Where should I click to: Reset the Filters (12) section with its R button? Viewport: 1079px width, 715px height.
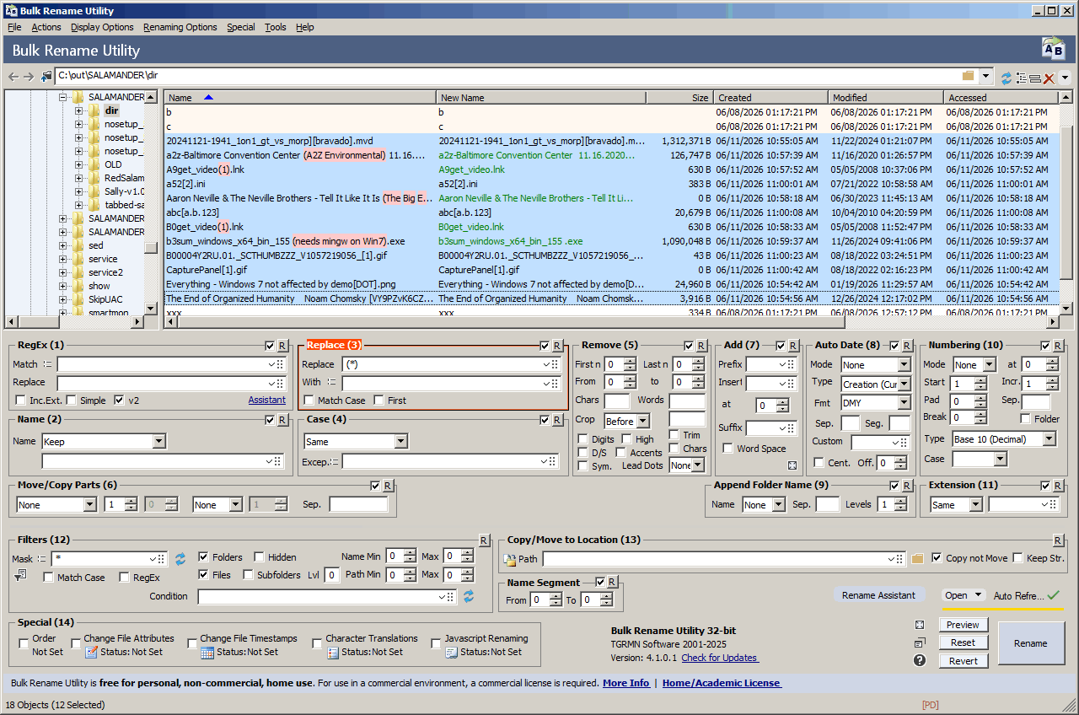point(484,540)
